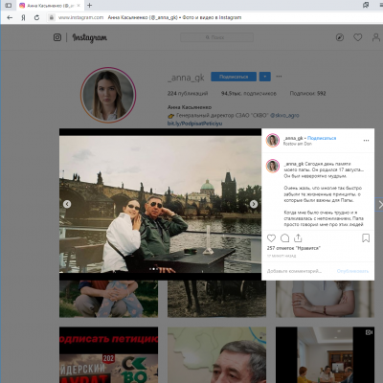The image size is (383, 383).
Task: Go back with the browser arrow
Action: tap(10, 17)
